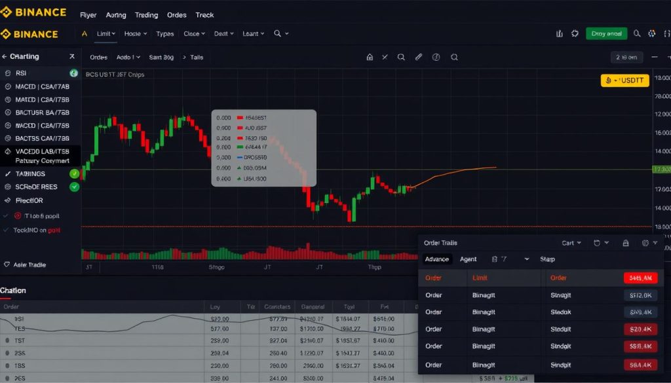
Task: Click the Starp button in Order Trails
Action: pos(547,259)
